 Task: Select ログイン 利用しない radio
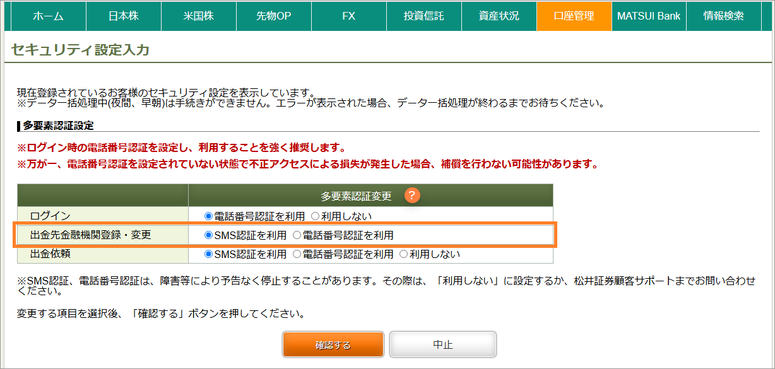point(315,216)
